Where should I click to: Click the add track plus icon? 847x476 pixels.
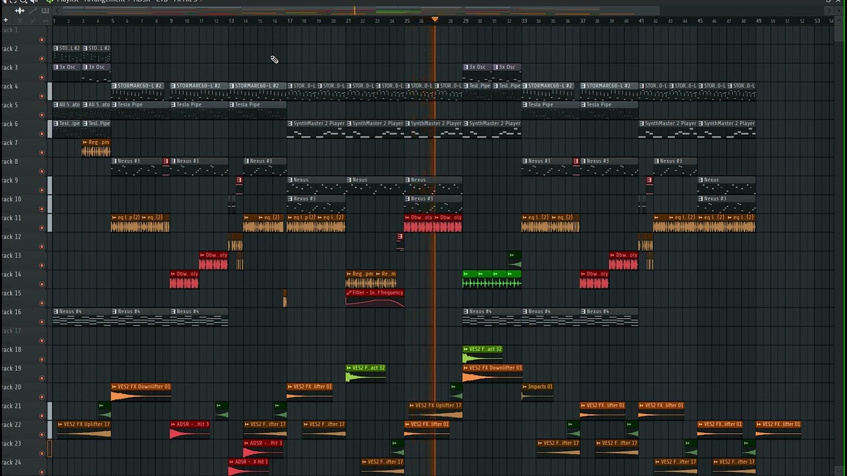click(5, 20)
